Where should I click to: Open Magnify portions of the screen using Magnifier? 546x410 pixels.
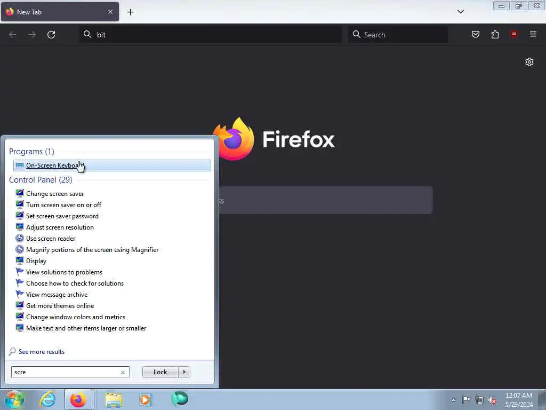pos(92,250)
